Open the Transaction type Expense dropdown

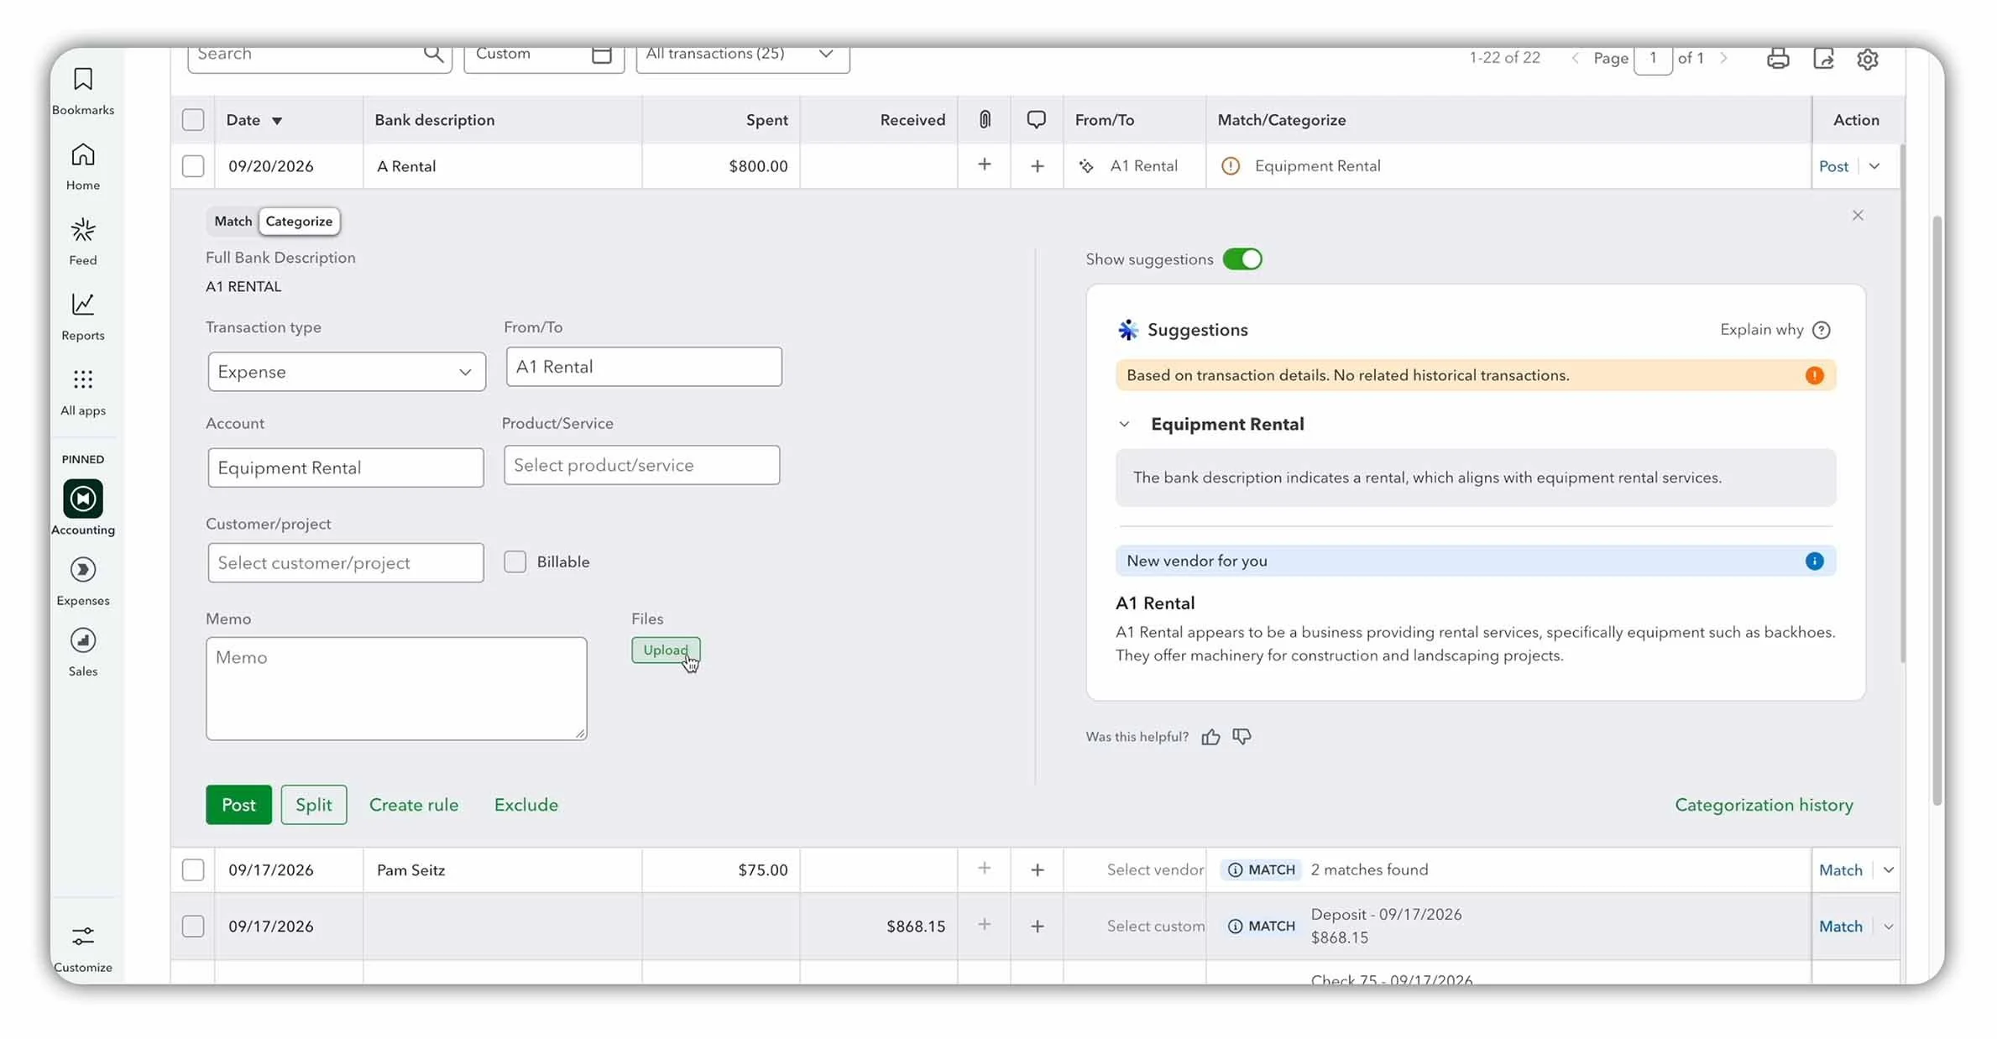click(347, 372)
